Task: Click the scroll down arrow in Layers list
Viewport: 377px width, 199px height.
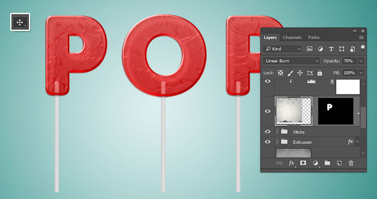Action: [x=363, y=153]
